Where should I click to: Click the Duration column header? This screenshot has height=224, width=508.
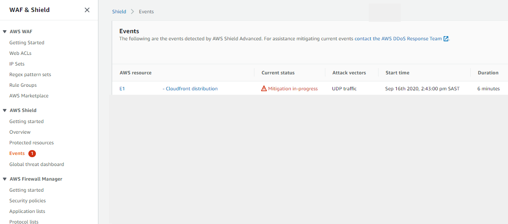[488, 73]
